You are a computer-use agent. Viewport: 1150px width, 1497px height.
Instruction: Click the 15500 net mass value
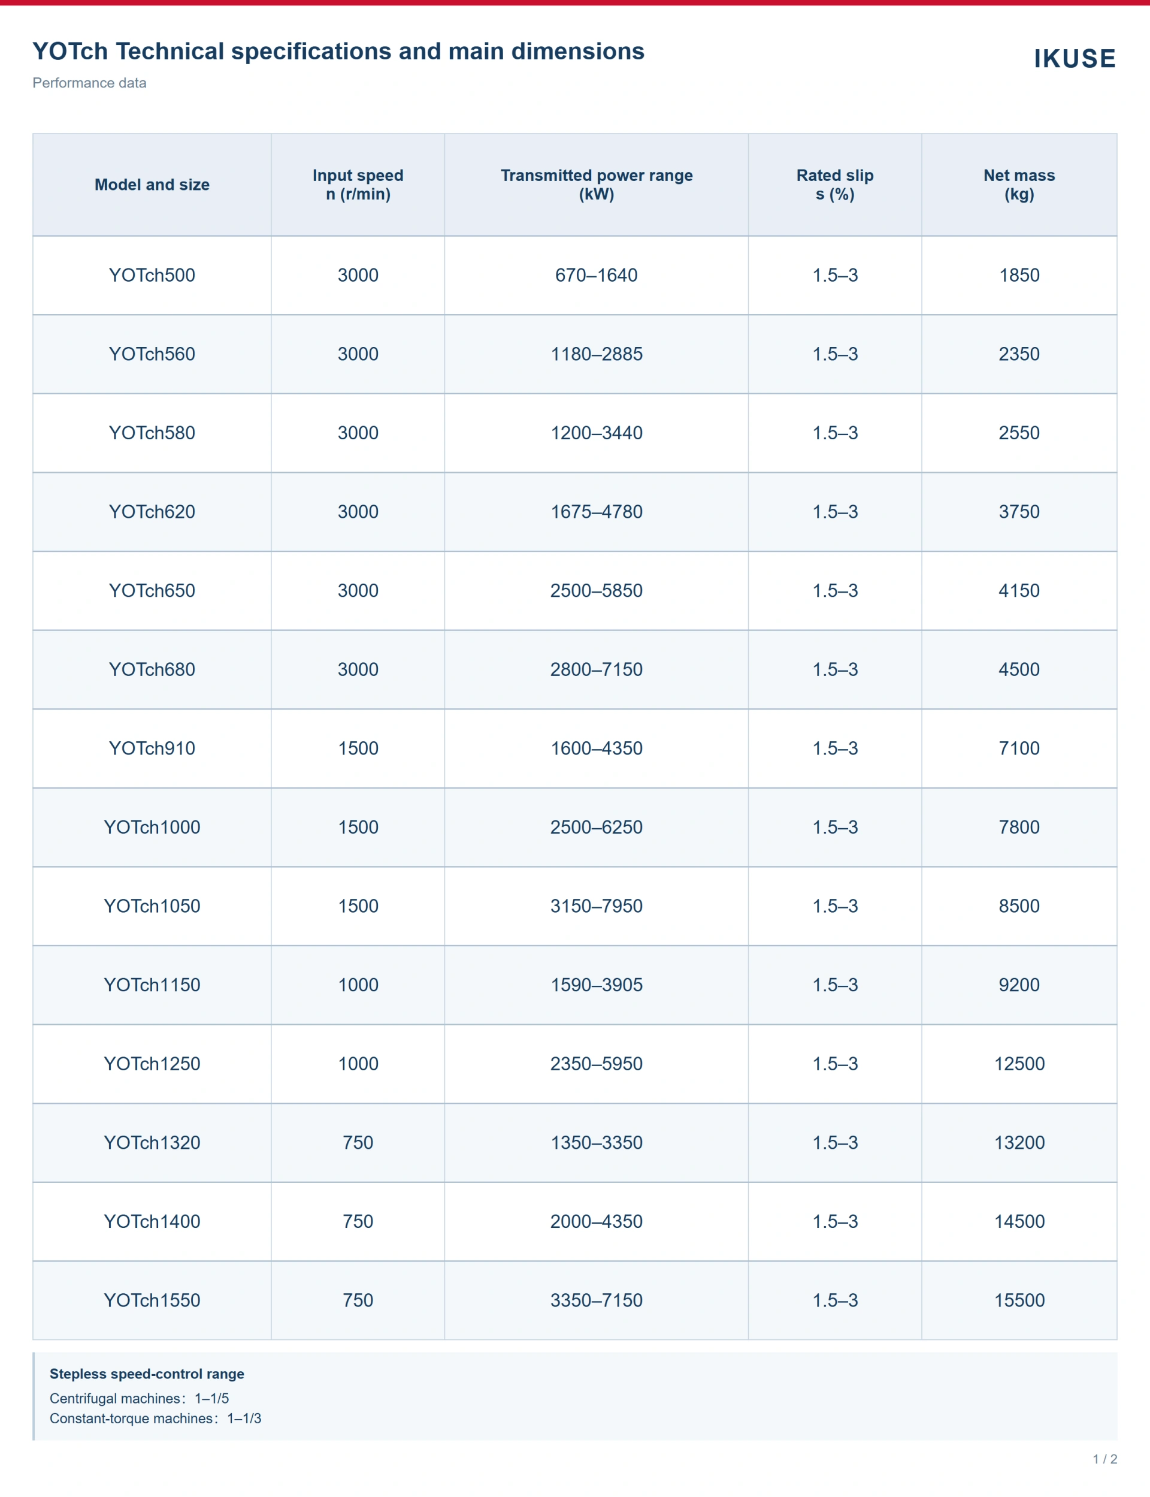click(1019, 1300)
